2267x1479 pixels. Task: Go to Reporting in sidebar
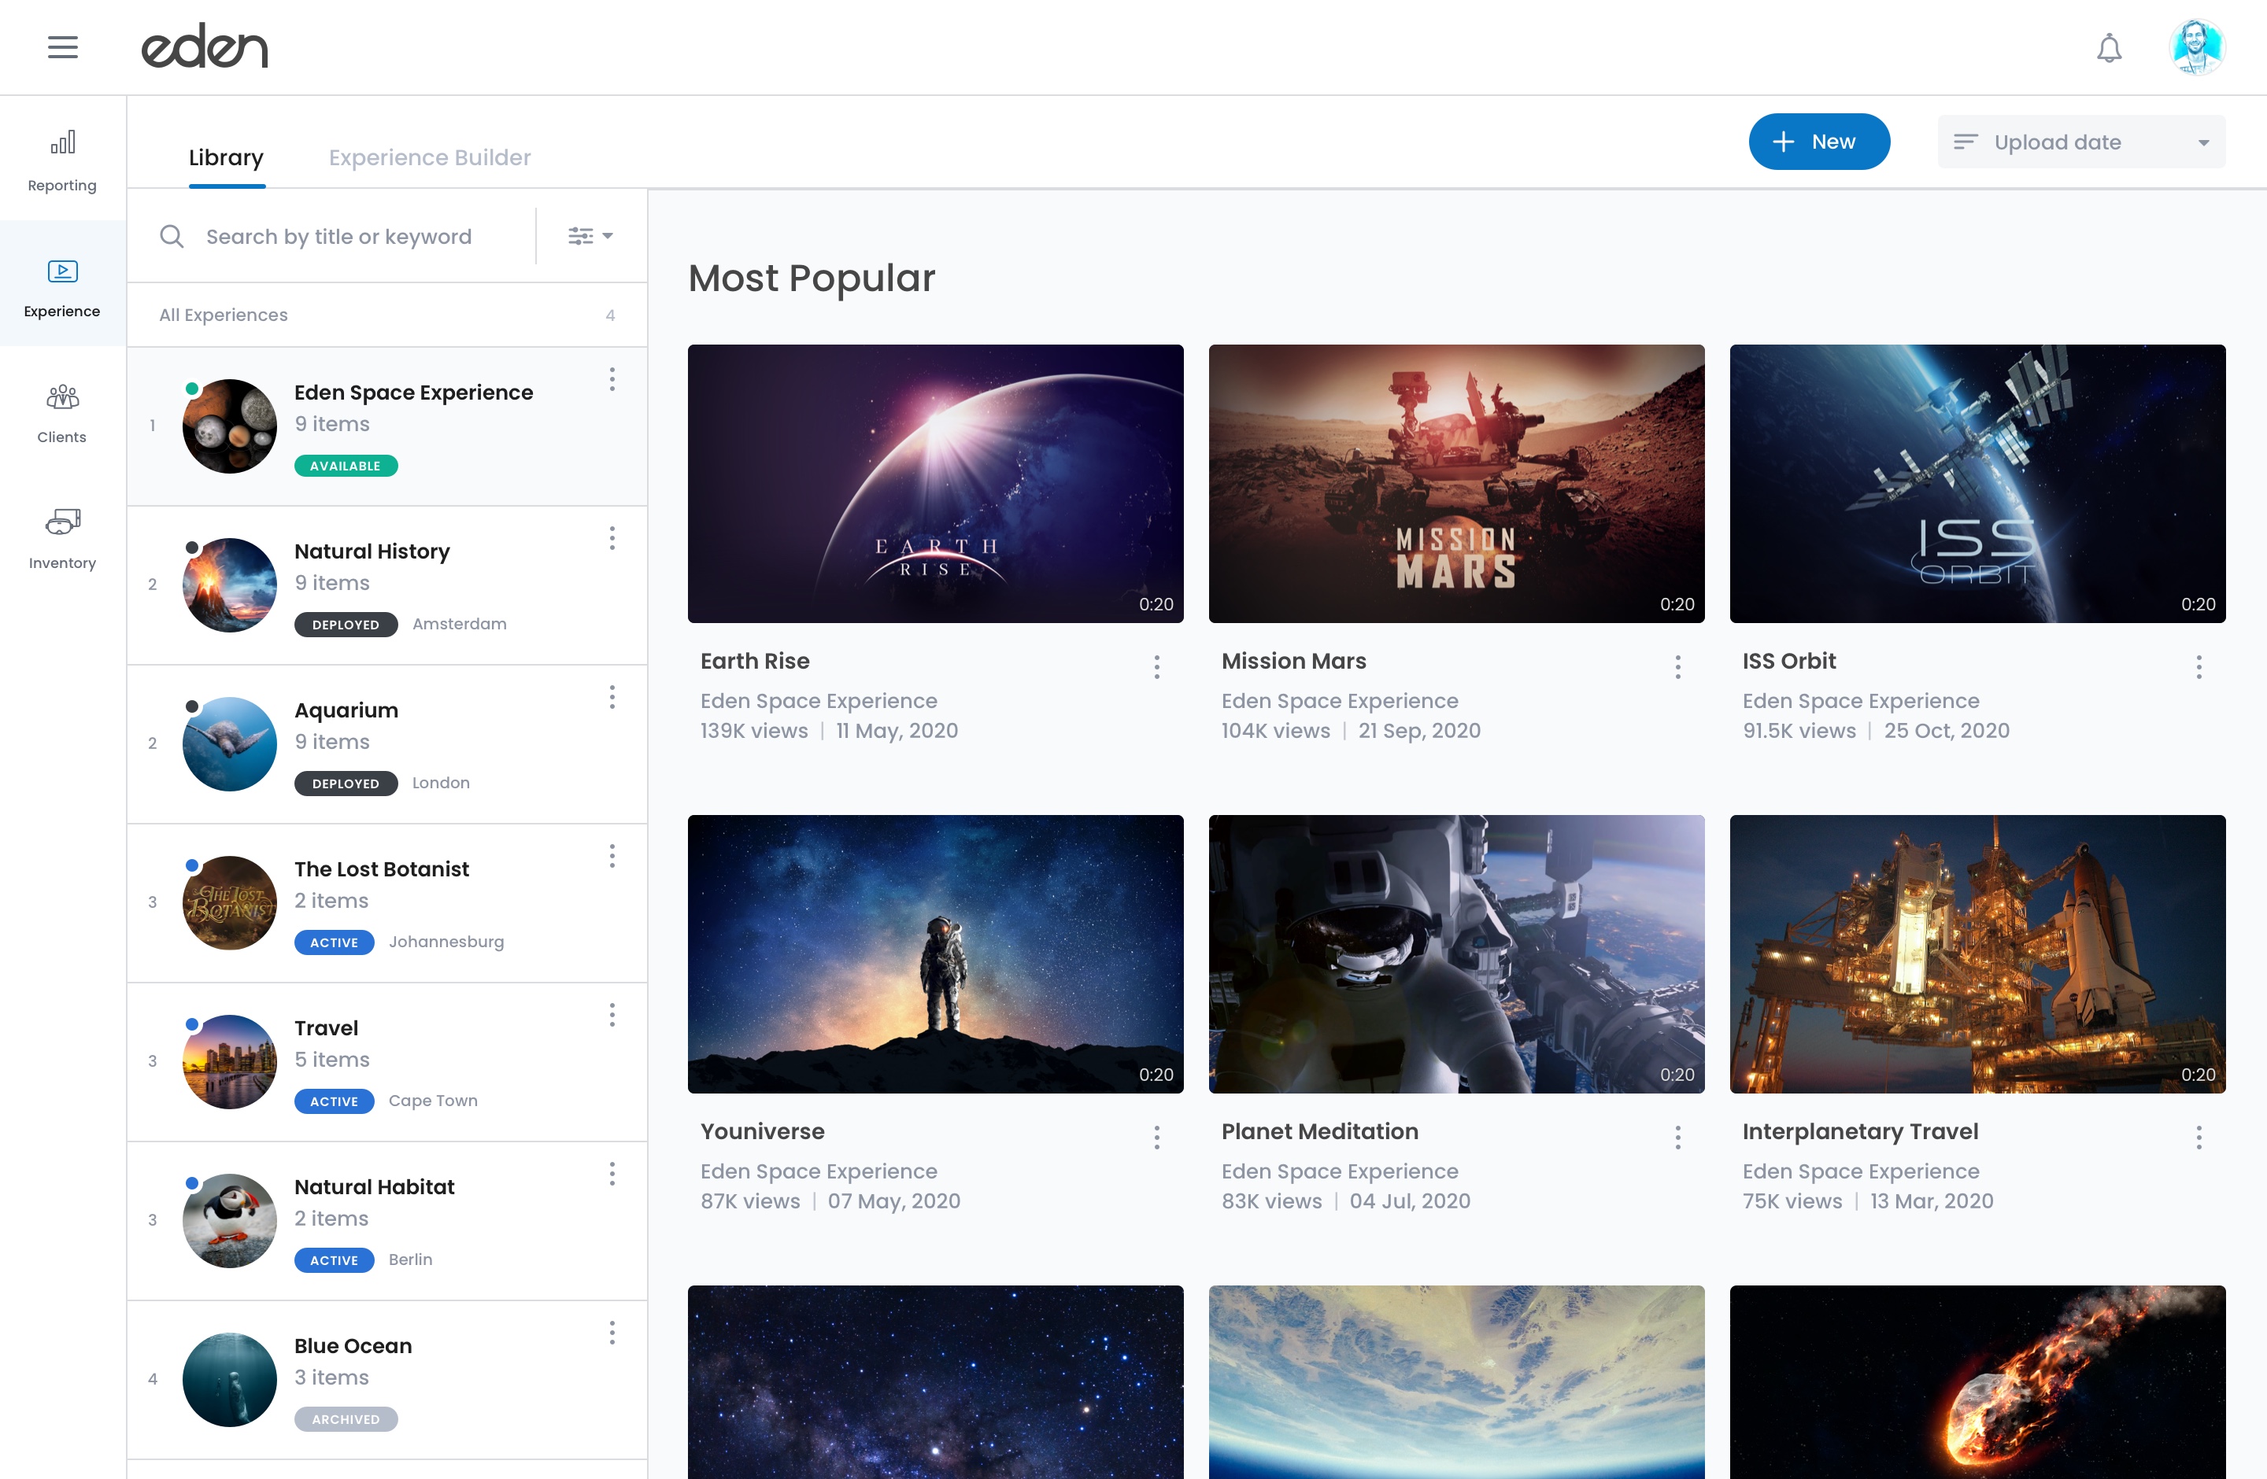[63, 159]
